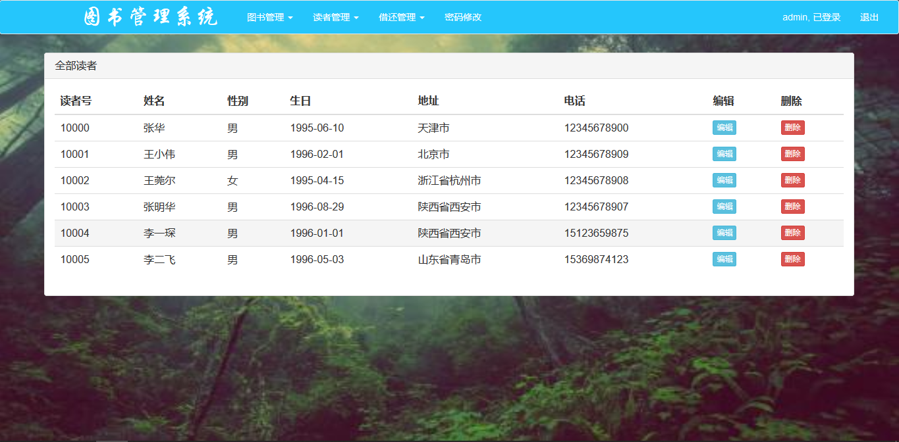Image resolution: width=899 pixels, height=442 pixels.
Task: Delete reader 李二飞 from Qingdao
Action: 793,259
